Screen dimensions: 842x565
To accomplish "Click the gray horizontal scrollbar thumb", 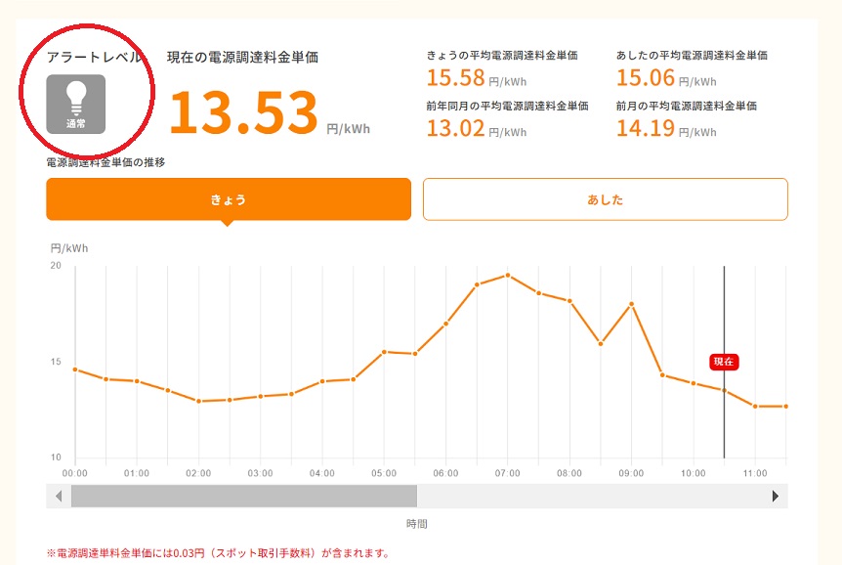I will (243, 497).
